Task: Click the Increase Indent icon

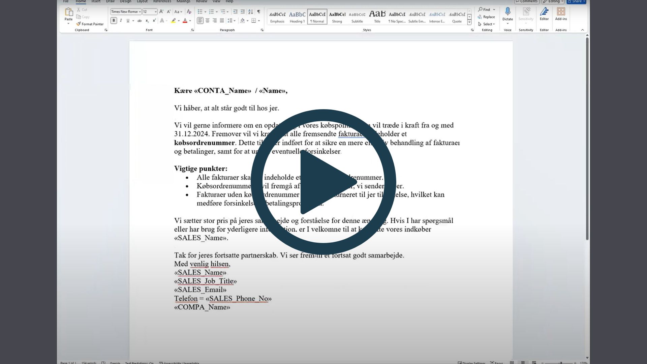Action: pos(243,11)
